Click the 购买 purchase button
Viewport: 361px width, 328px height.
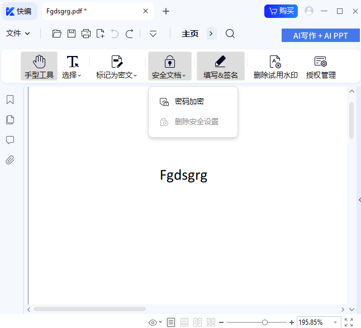(281, 11)
